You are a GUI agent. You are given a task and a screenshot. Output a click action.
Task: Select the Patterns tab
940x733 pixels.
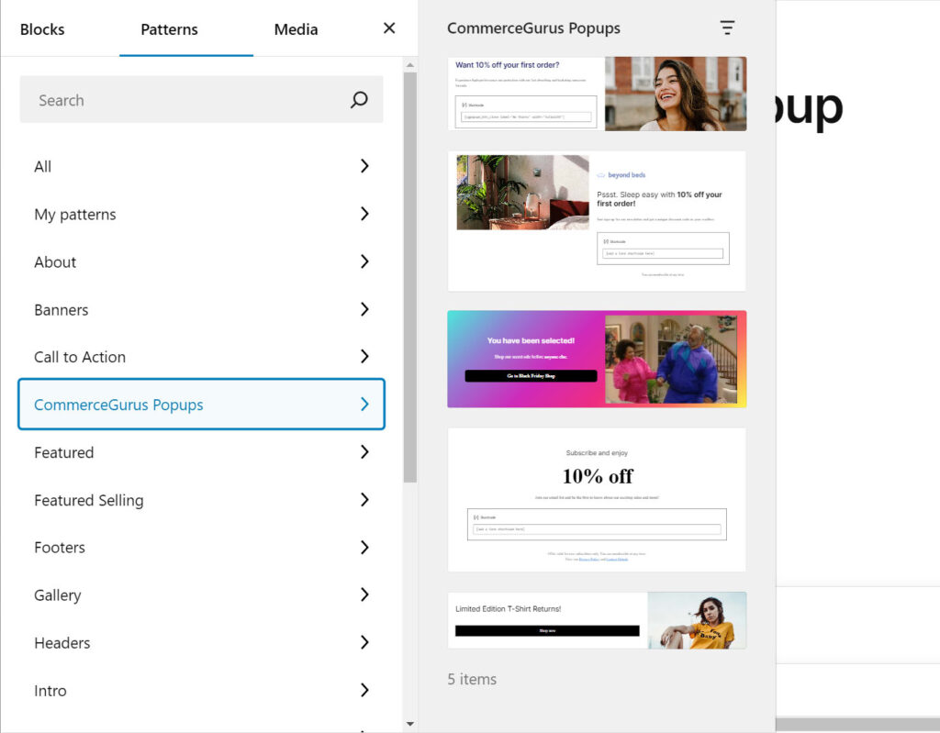coord(169,29)
